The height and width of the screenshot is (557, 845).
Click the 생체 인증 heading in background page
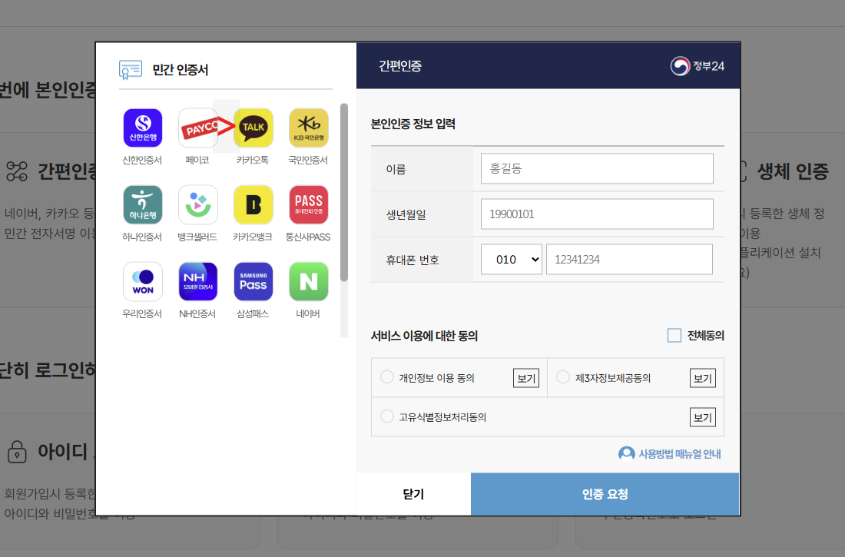793,171
